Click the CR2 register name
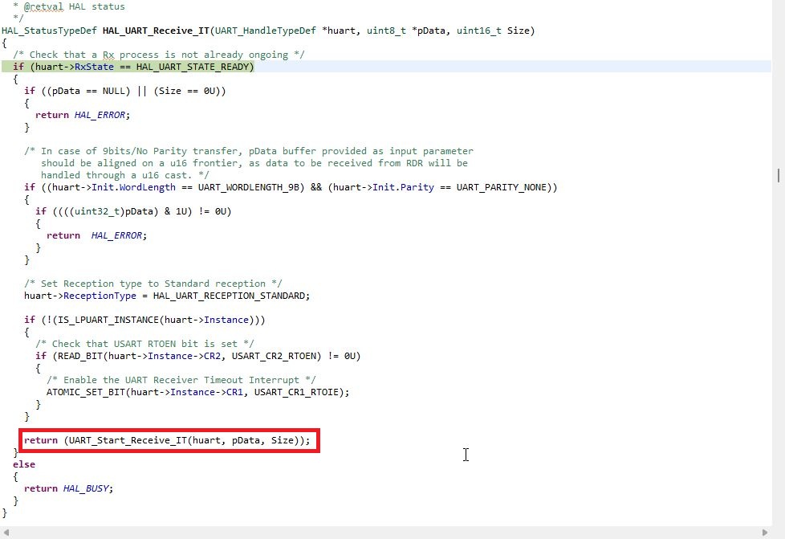 click(x=212, y=356)
